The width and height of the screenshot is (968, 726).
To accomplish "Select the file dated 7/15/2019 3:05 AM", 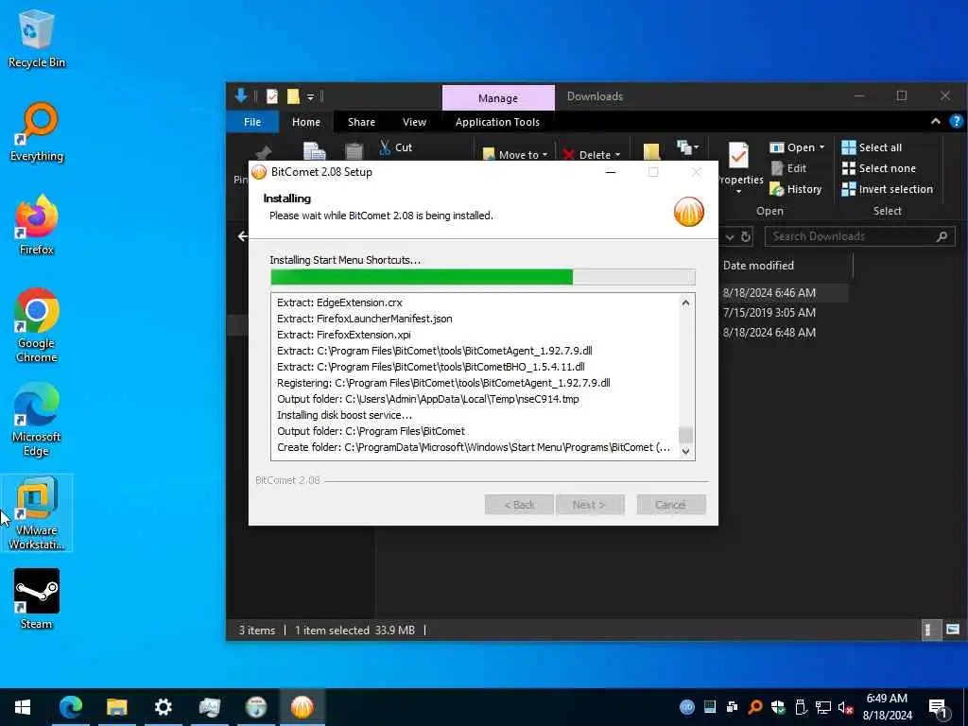I will pos(769,312).
